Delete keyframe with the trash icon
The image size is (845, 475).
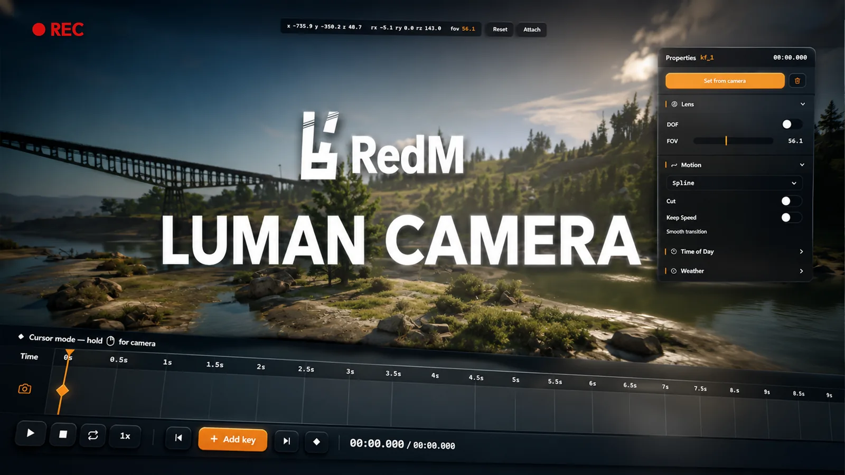click(x=797, y=81)
